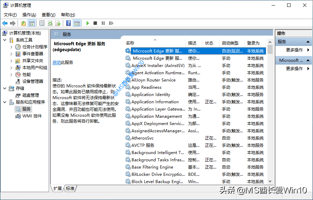Sort by the 描述 column header
This screenshot has height=200, width=313.
[x=194, y=43]
